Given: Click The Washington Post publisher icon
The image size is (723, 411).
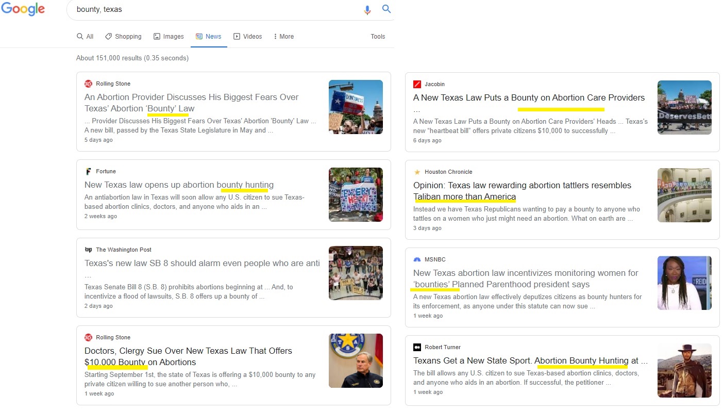Looking at the screenshot, I should point(88,250).
